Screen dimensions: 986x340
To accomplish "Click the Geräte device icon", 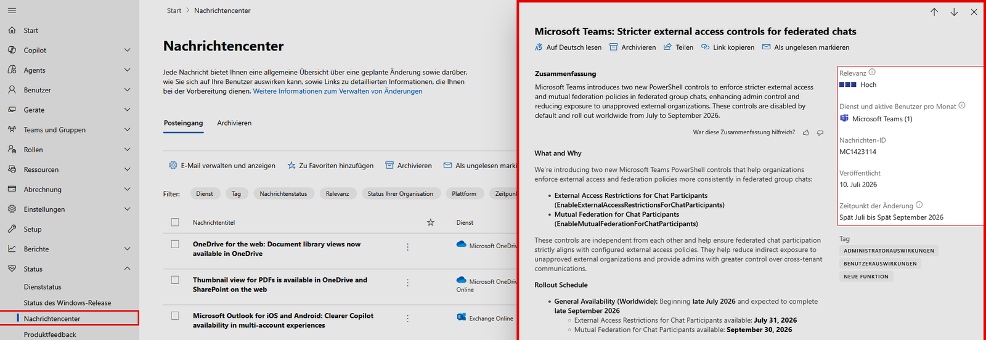I will [x=12, y=110].
